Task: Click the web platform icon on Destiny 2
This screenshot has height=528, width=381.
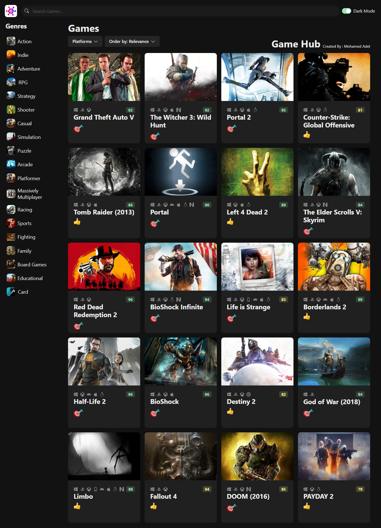Action: (249, 394)
